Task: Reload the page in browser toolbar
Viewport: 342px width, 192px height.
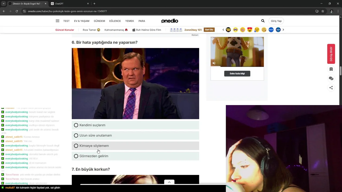Action: [17, 11]
